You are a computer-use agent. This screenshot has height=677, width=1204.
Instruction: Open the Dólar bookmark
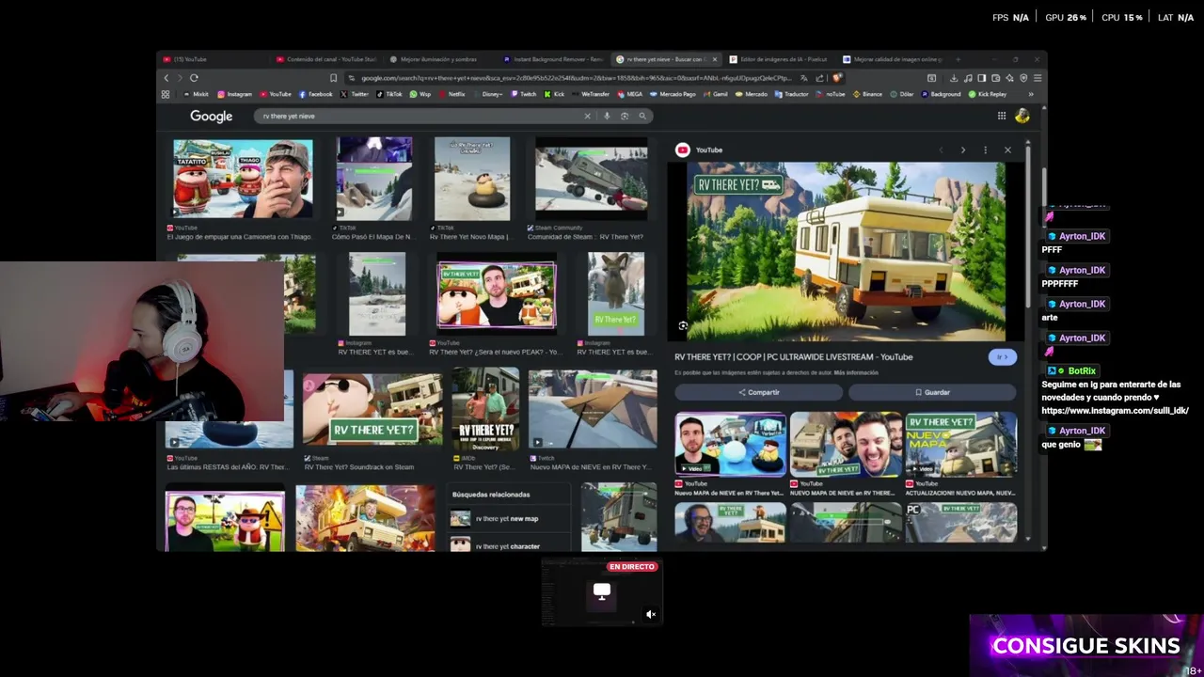(x=901, y=94)
